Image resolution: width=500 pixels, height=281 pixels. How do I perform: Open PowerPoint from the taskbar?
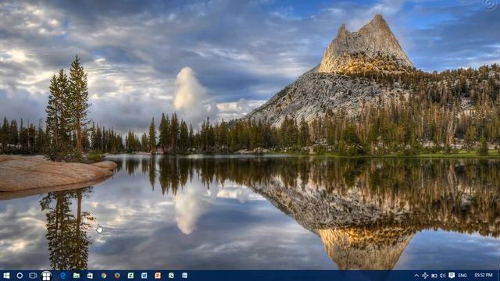click(158, 276)
